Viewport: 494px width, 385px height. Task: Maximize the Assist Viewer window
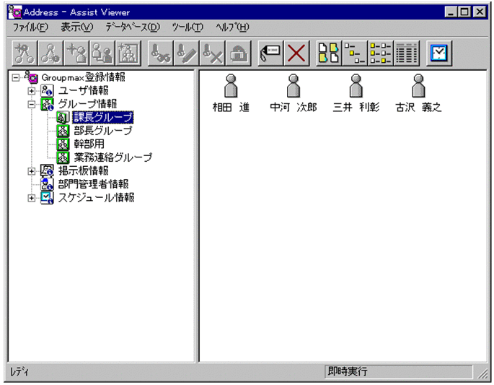pos(464,12)
